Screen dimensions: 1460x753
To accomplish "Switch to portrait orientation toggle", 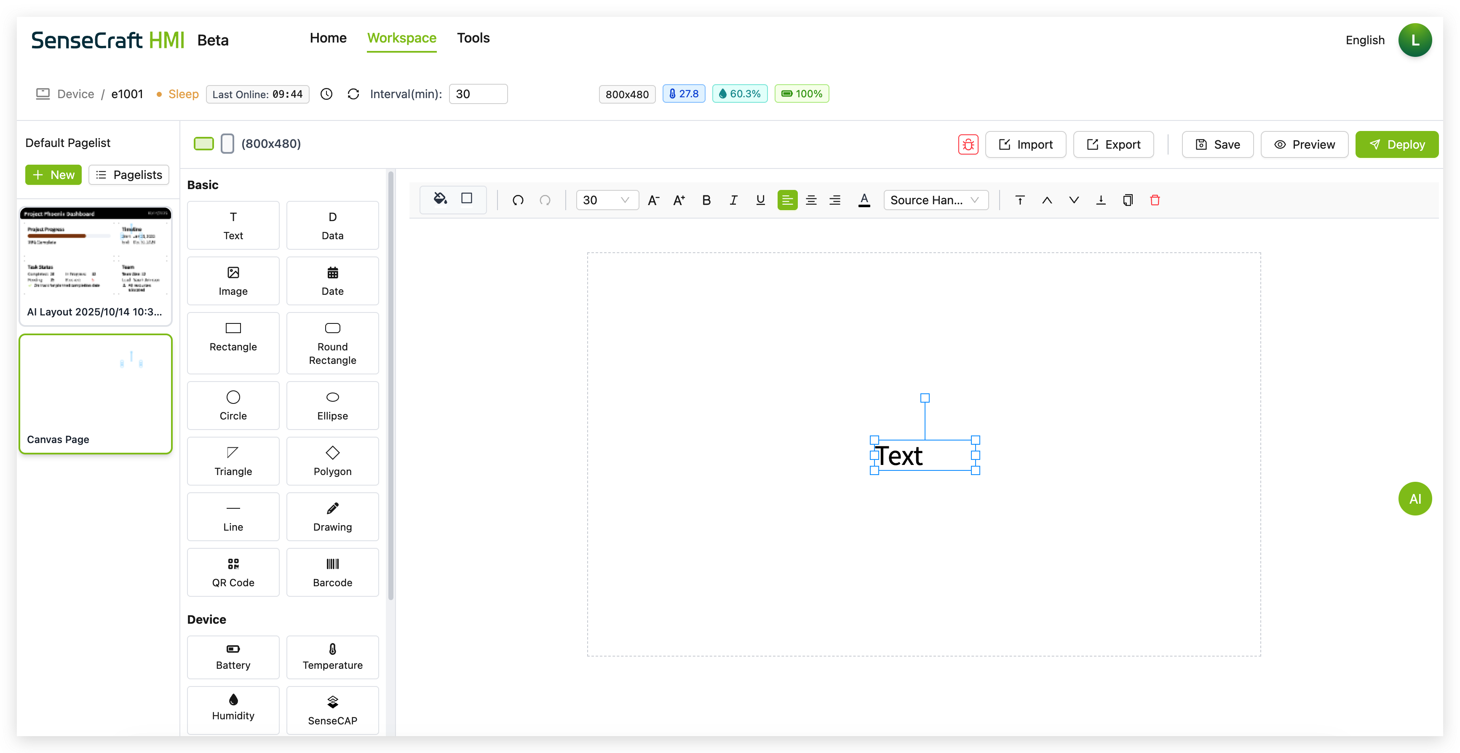I will 227,143.
